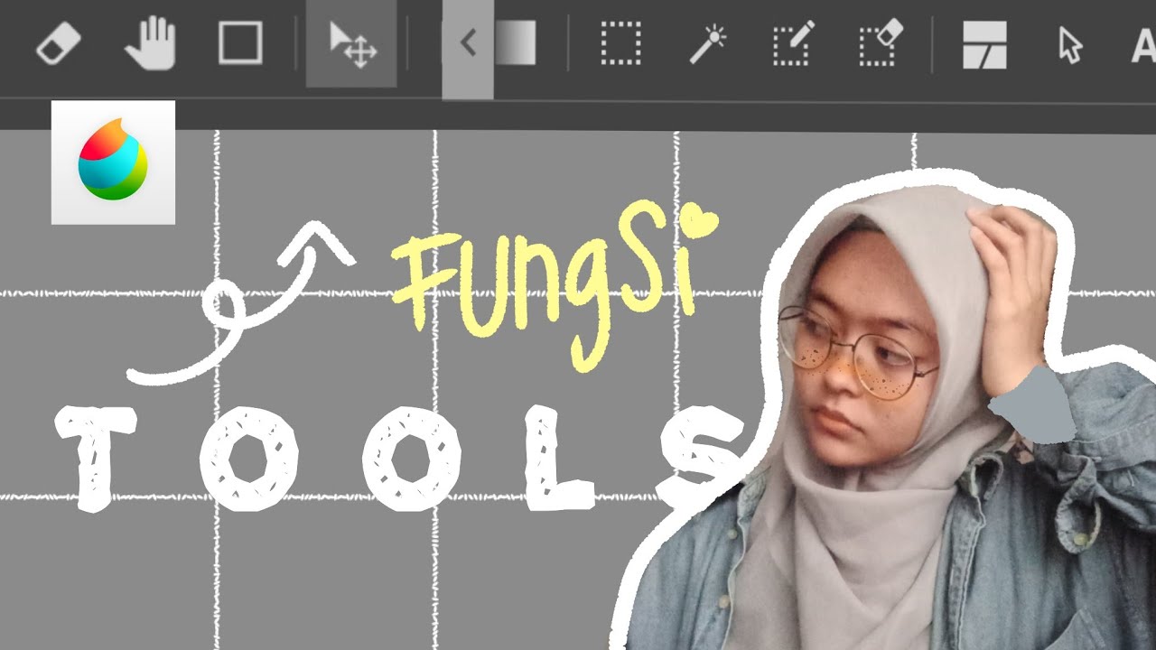Activate the panel Divide tool
This screenshot has height=650, width=1156.
[x=984, y=44]
